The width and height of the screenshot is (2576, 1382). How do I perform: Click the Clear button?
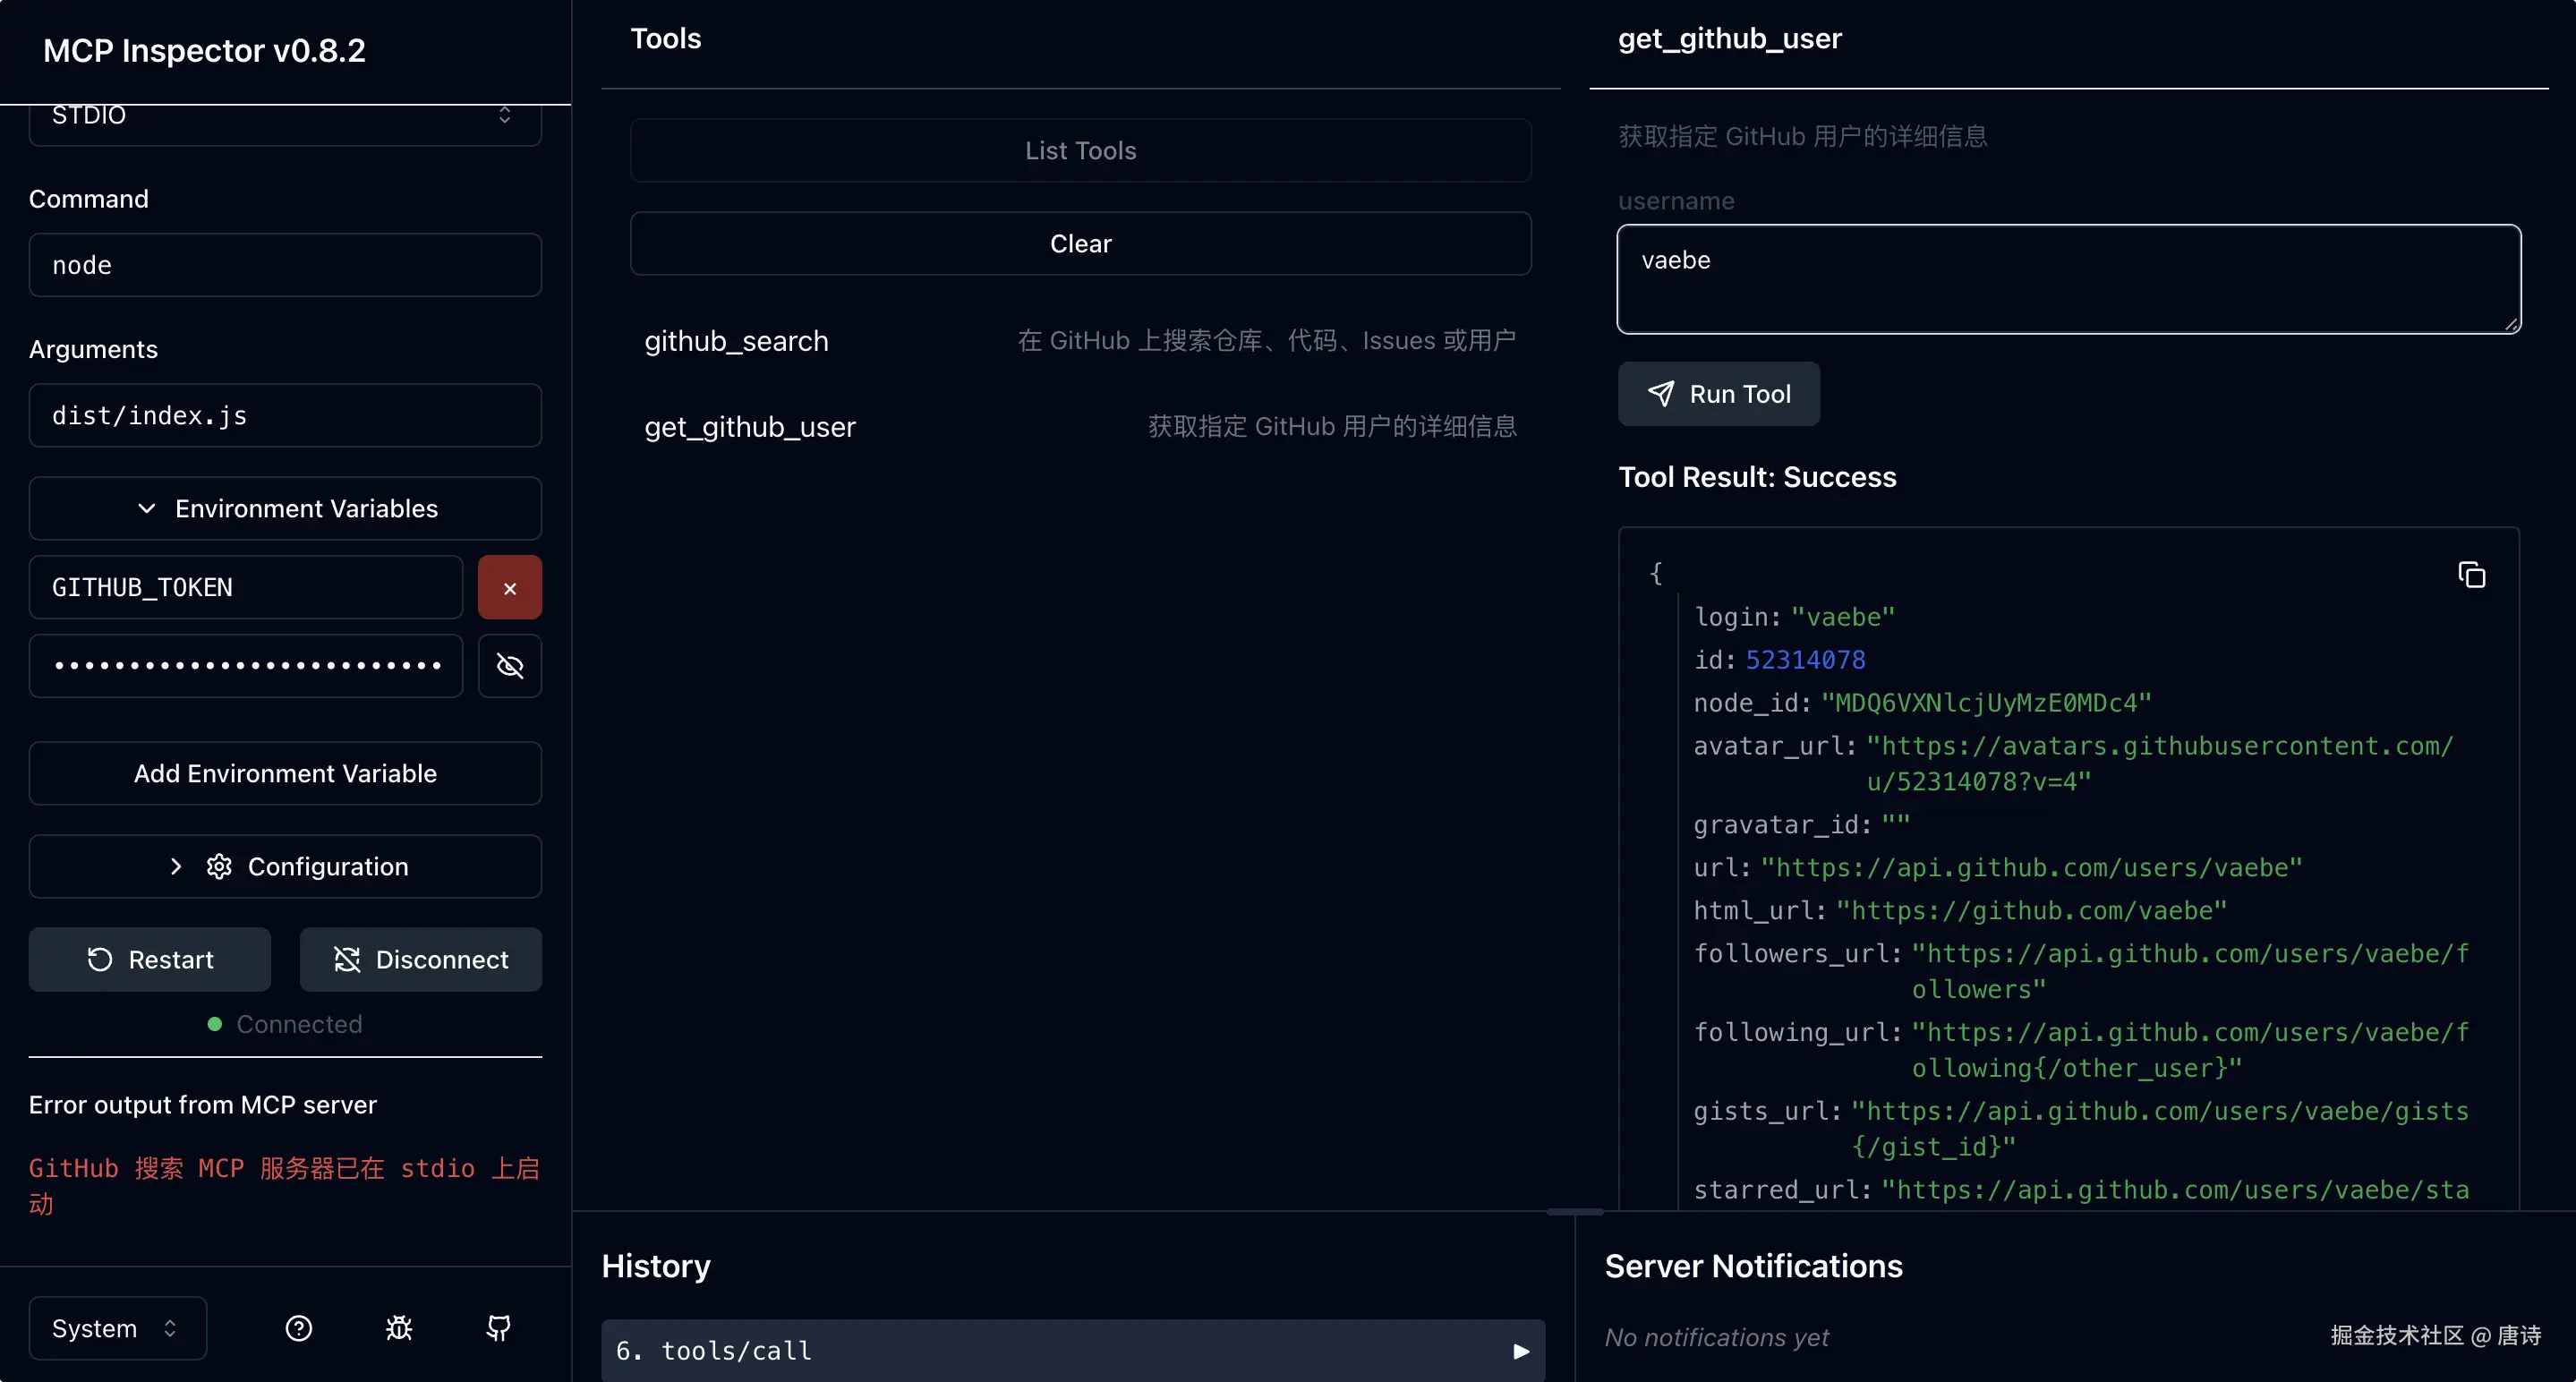click(x=1080, y=244)
